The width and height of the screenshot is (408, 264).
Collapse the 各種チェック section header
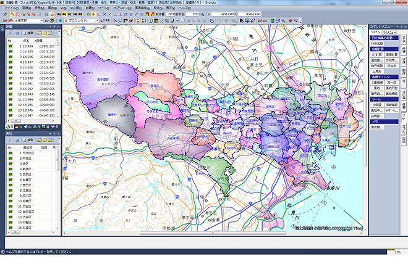pos(384,77)
